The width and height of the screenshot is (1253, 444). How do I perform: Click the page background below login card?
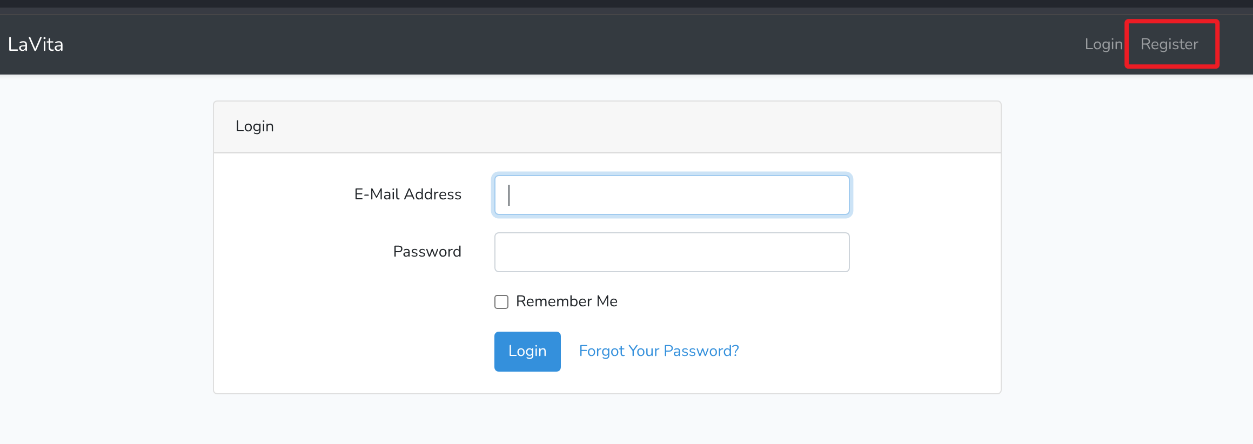click(607, 420)
